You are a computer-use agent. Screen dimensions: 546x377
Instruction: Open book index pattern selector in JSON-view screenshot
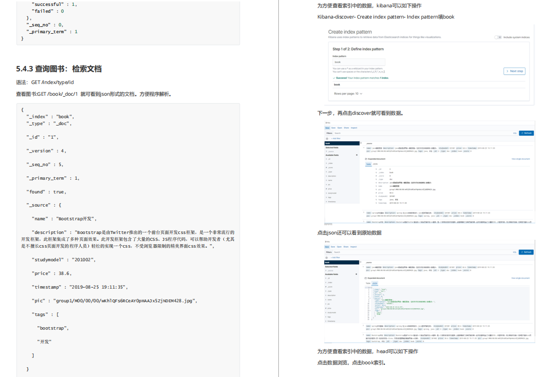[x=341, y=262]
